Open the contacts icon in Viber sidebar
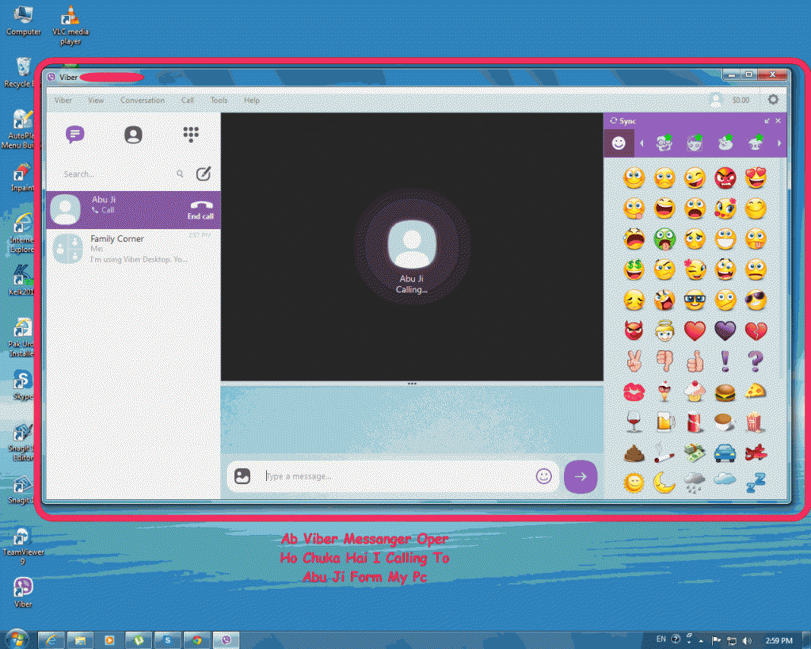Viewport: 811px width, 649px height. pos(133,135)
